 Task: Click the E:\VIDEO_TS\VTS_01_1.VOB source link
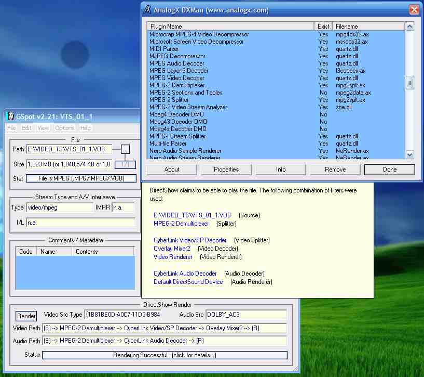192,215
